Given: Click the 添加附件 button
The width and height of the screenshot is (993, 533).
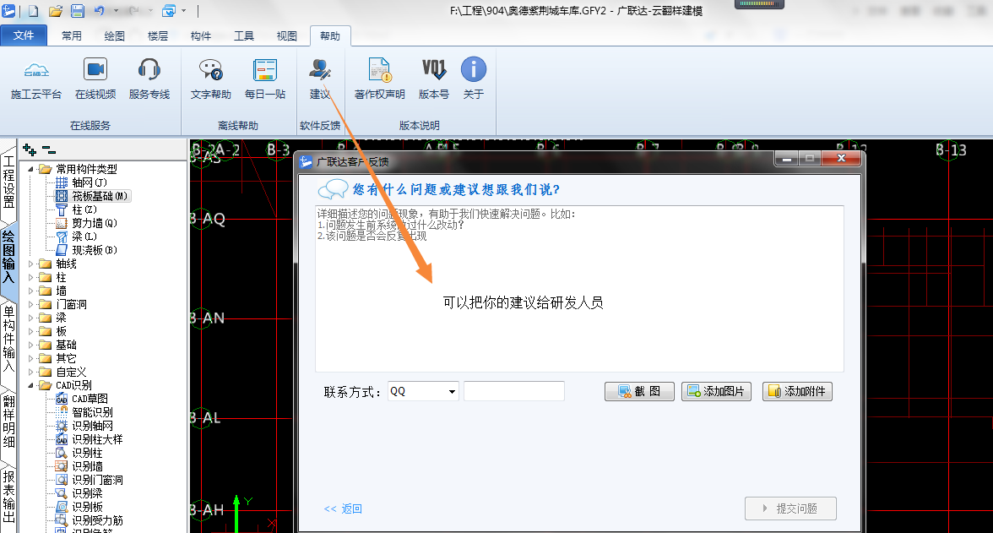Looking at the screenshot, I should 797,392.
